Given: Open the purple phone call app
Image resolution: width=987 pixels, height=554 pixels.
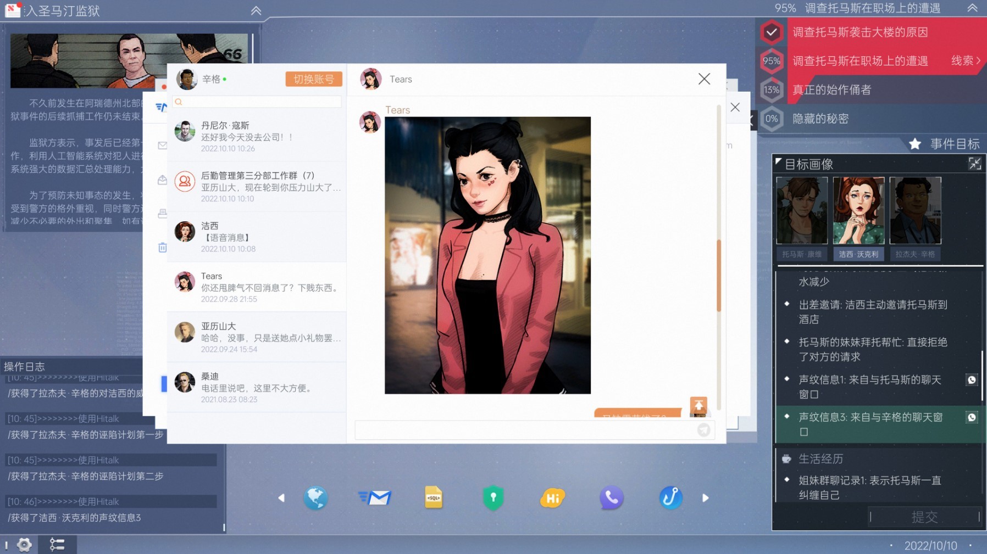Looking at the screenshot, I should [611, 498].
